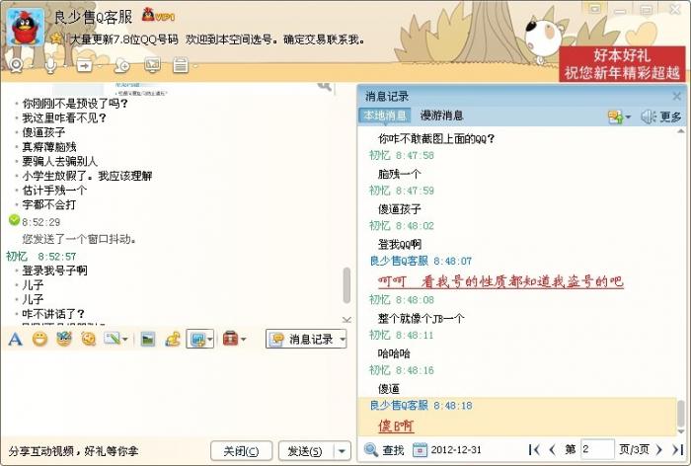Jump to last page of message history
The height and width of the screenshot is (466, 691).
tap(677, 449)
